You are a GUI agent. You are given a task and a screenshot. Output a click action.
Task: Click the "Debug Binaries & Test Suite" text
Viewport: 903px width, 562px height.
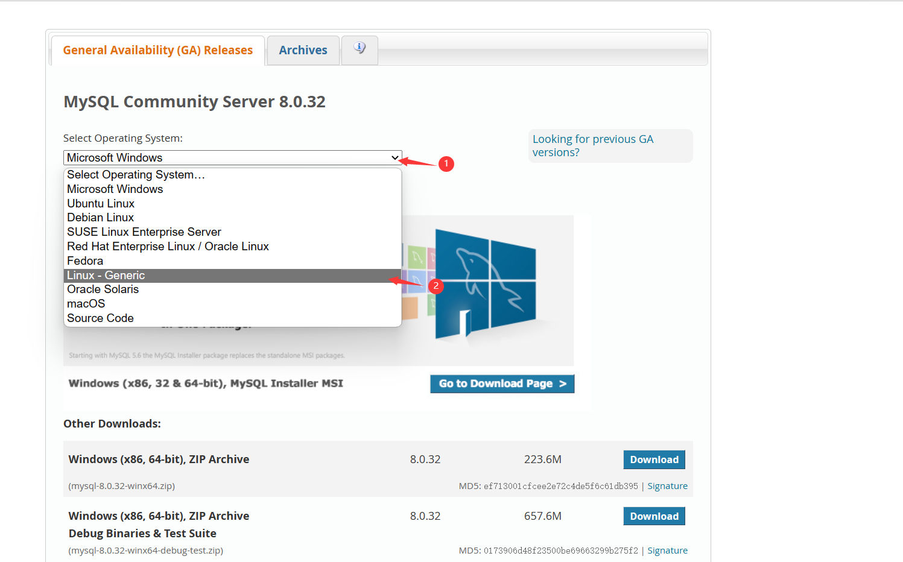point(142,534)
